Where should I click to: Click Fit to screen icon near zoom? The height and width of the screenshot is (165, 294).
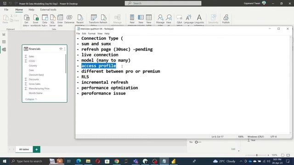tap(288, 155)
